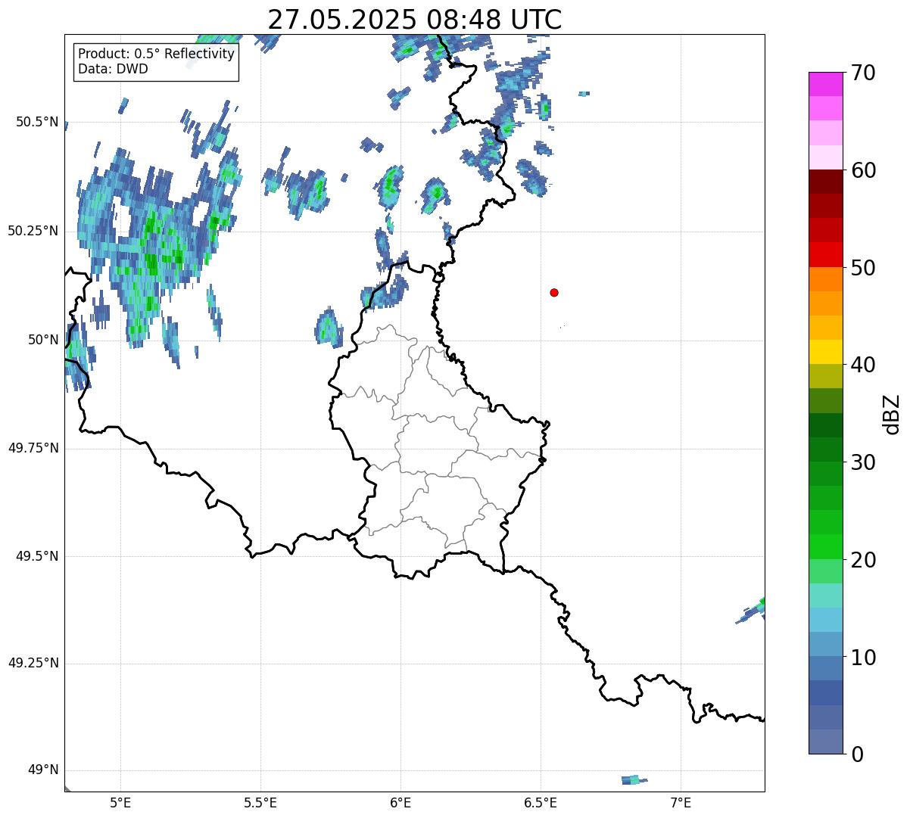Click the 'Product: 0.5° Reflectivity' label
Image resolution: width=910 pixels, height=818 pixels.
coord(156,54)
